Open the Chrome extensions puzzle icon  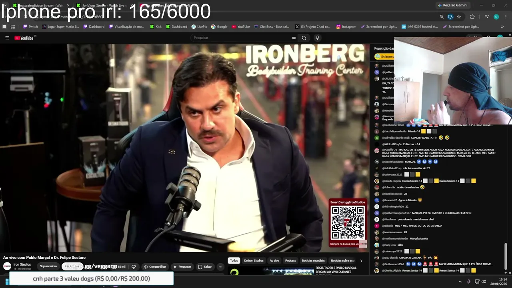pos(472,17)
